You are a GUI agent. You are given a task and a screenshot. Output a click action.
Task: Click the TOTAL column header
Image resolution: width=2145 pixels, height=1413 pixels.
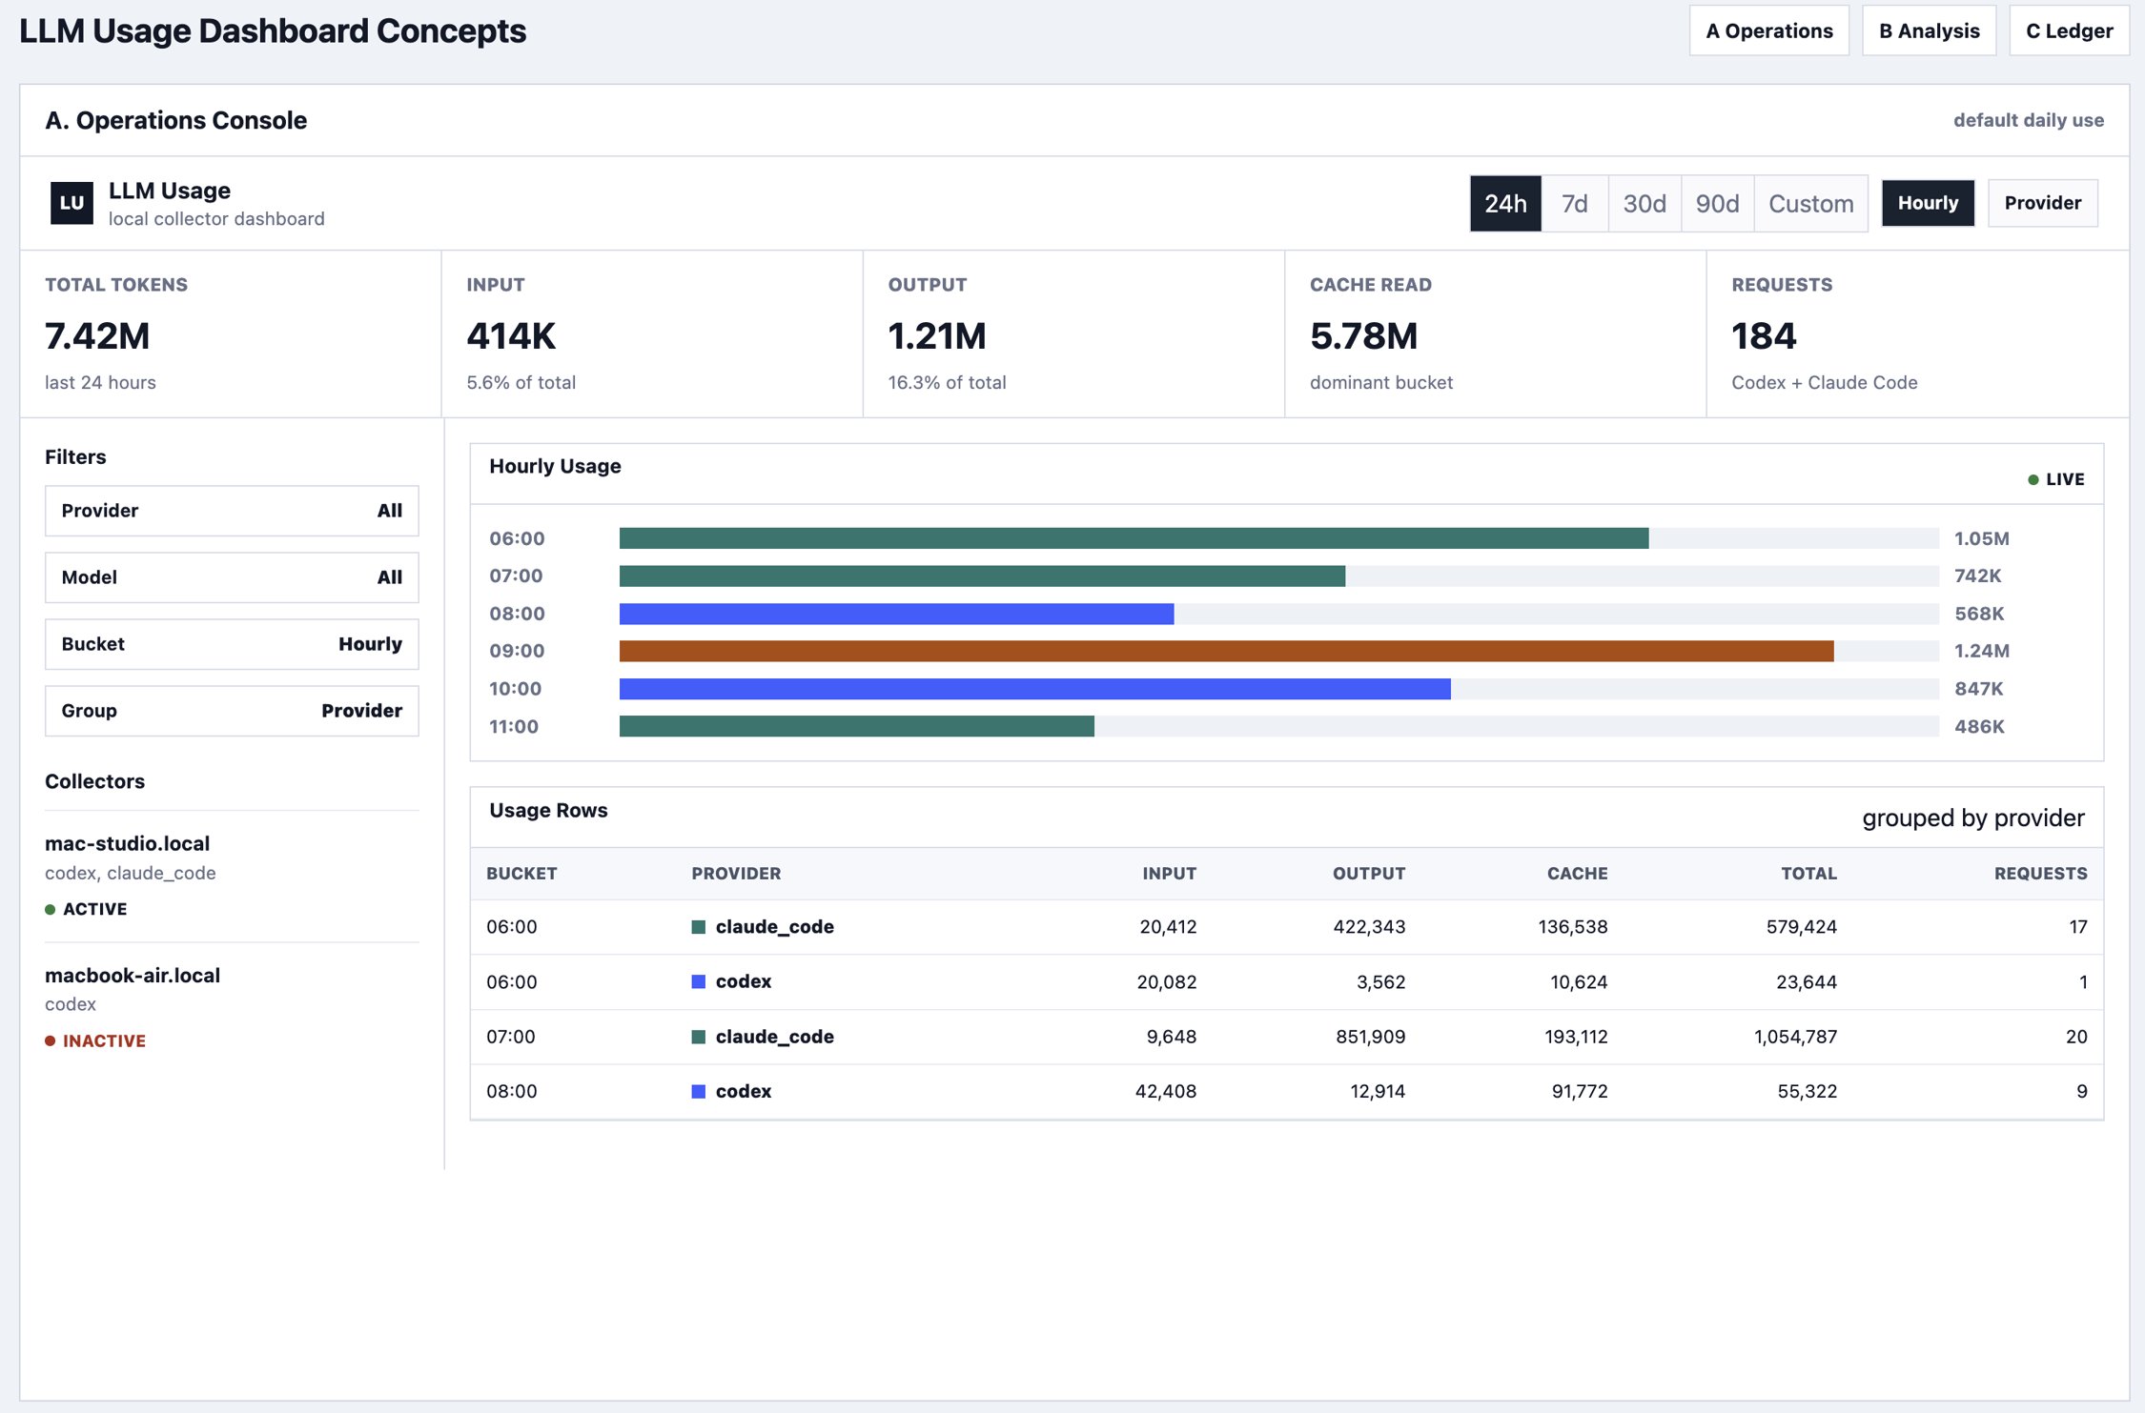1808,874
